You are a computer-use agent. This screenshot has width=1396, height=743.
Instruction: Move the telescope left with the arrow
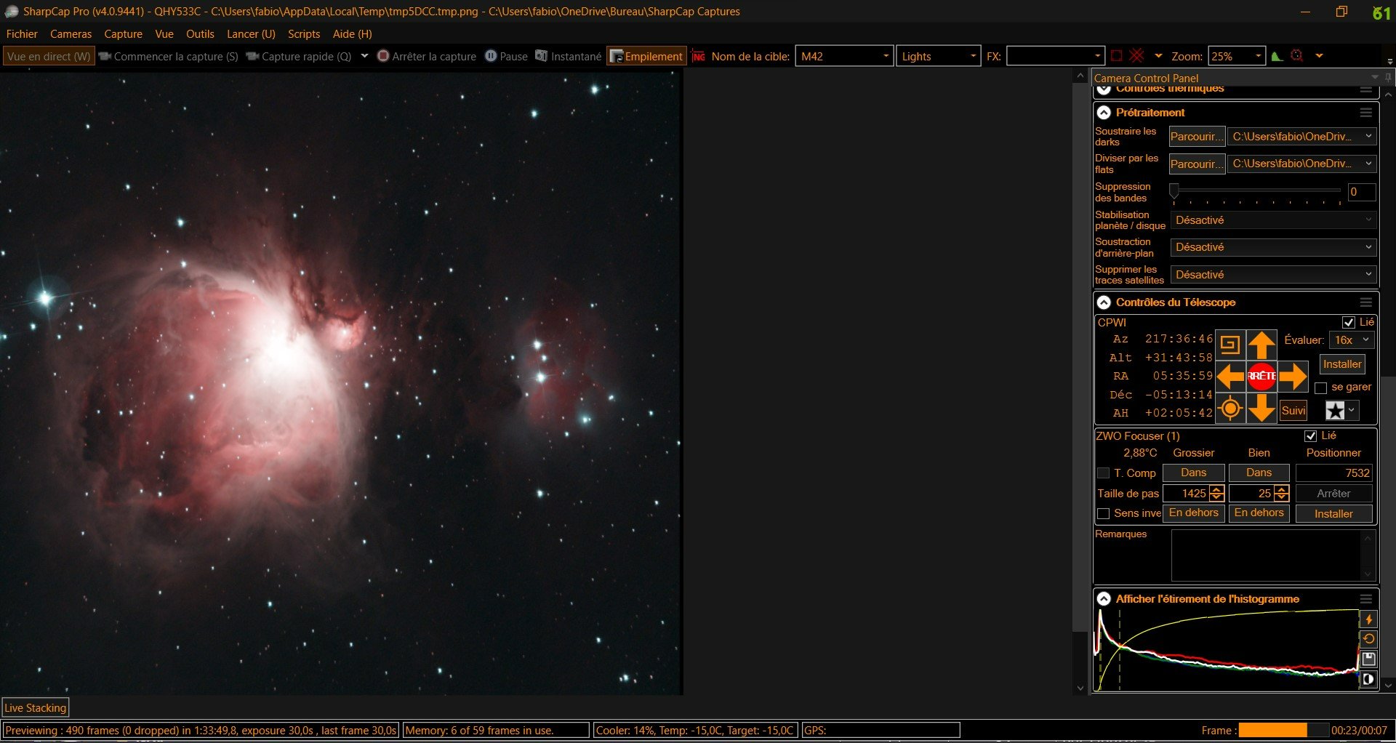pyautogui.click(x=1230, y=376)
